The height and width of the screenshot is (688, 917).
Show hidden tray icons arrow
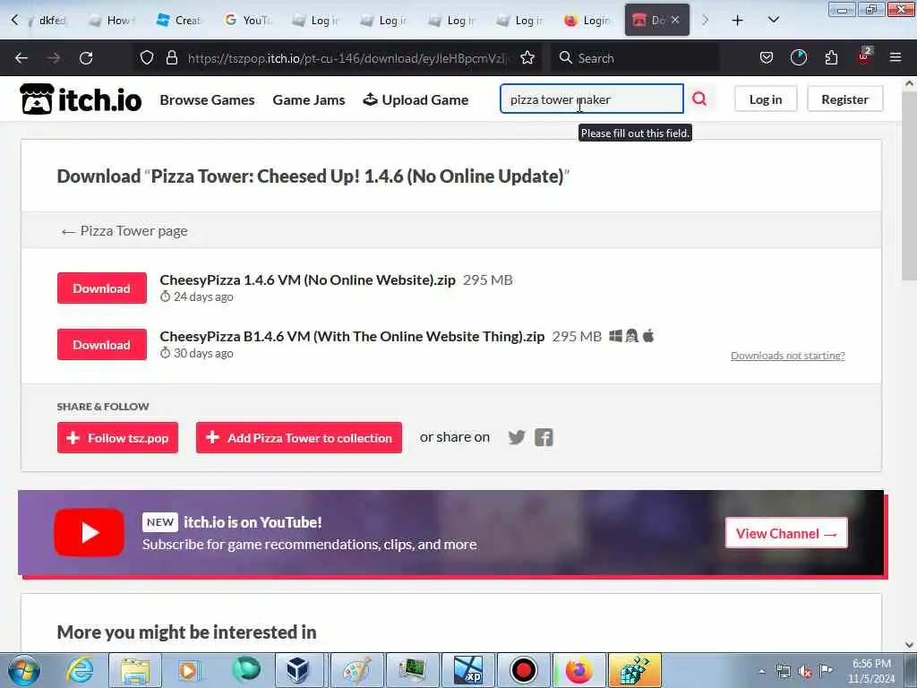click(x=761, y=672)
